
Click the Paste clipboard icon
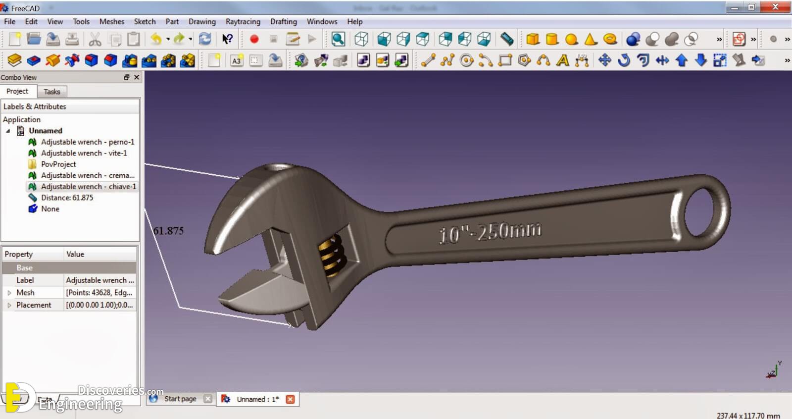134,39
